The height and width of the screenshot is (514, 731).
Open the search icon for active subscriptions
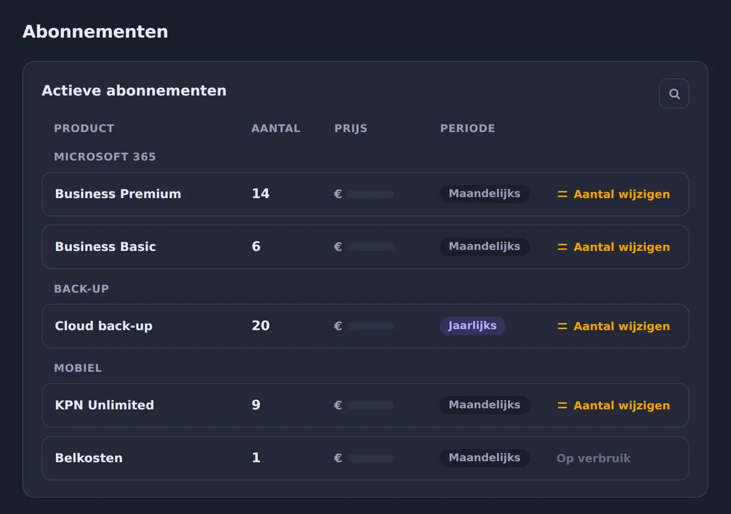click(x=674, y=93)
